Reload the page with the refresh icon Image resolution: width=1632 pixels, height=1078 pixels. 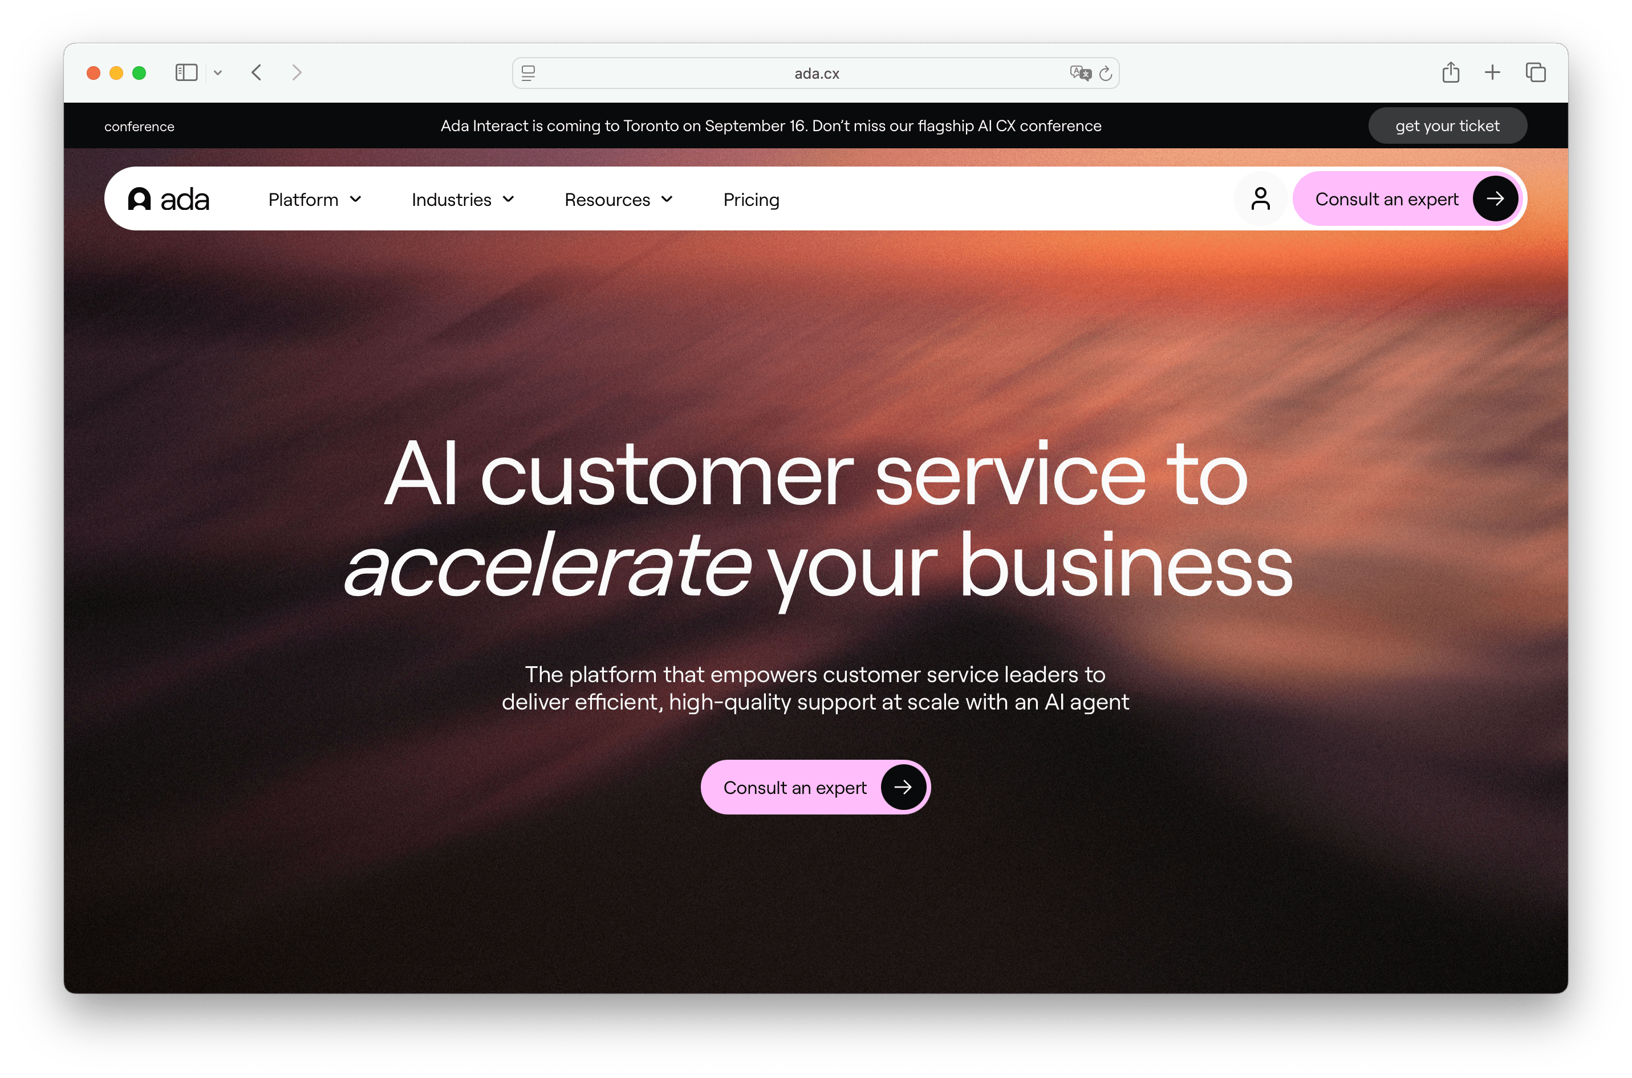coord(1105,73)
